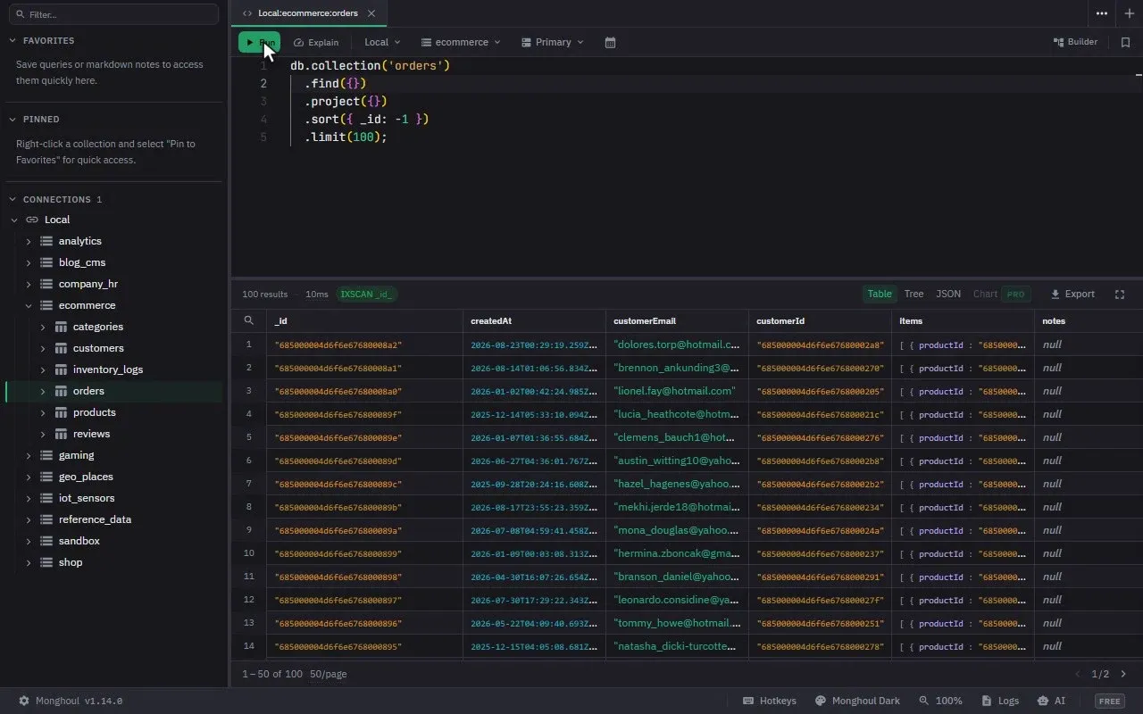Screen dimensions: 1143x714
Task: Open the ecommerce database dropdown in toolbar
Action: pyautogui.click(x=461, y=42)
